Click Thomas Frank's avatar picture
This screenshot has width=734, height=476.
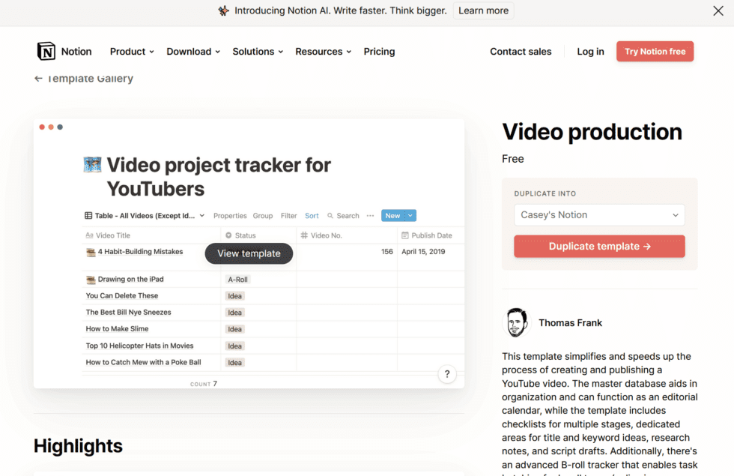515,323
